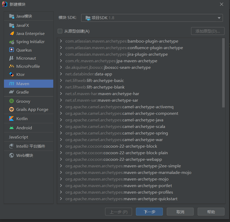The height and width of the screenshot is (222, 230).
Task: Click the 下一步 button
Action: [x=149, y=211]
